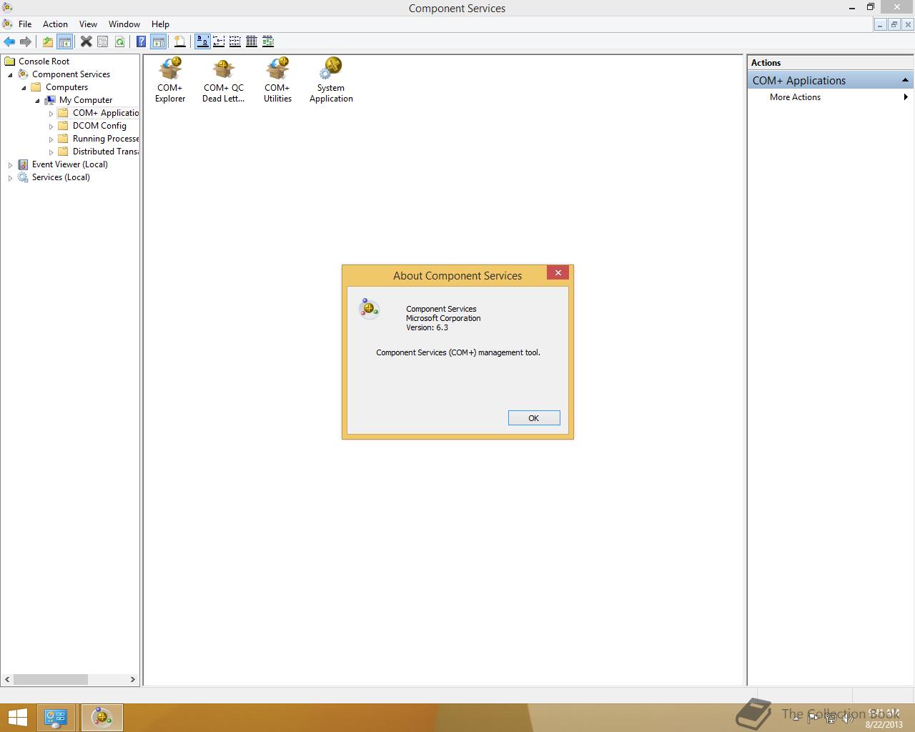Image resolution: width=915 pixels, height=732 pixels.
Task: Minimize the inner MDI child window
Action: point(880,24)
